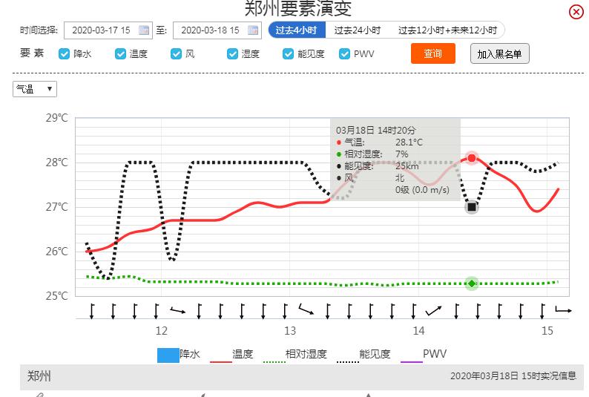This screenshot has width=589, height=397.
Task: Switch to 过去24小时 tab
Action: (357, 30)
